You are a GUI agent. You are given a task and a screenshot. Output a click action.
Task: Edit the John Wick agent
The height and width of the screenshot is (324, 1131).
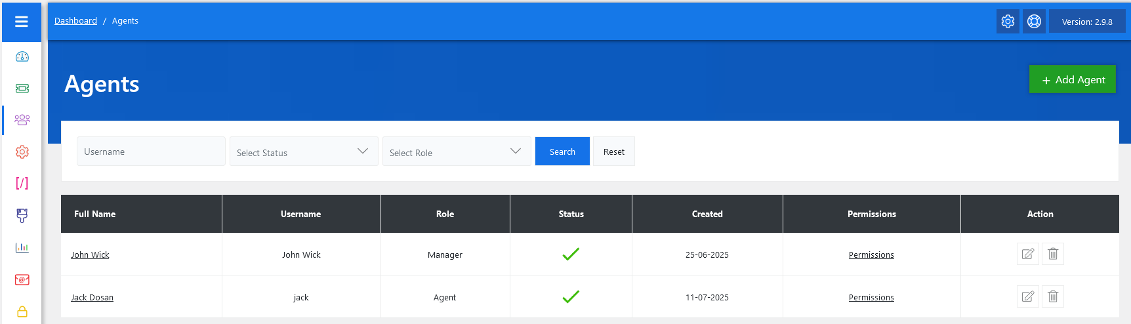1027,254
